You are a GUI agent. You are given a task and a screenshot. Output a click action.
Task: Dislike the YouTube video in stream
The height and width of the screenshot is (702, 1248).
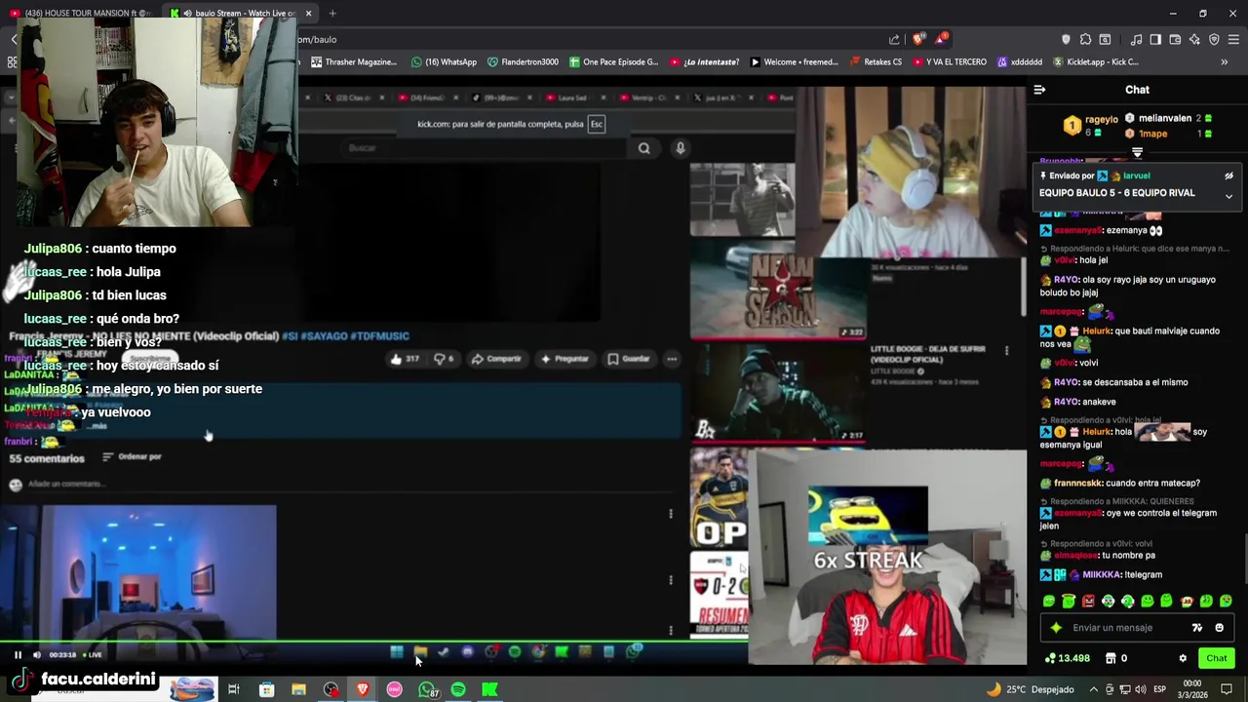443,359
